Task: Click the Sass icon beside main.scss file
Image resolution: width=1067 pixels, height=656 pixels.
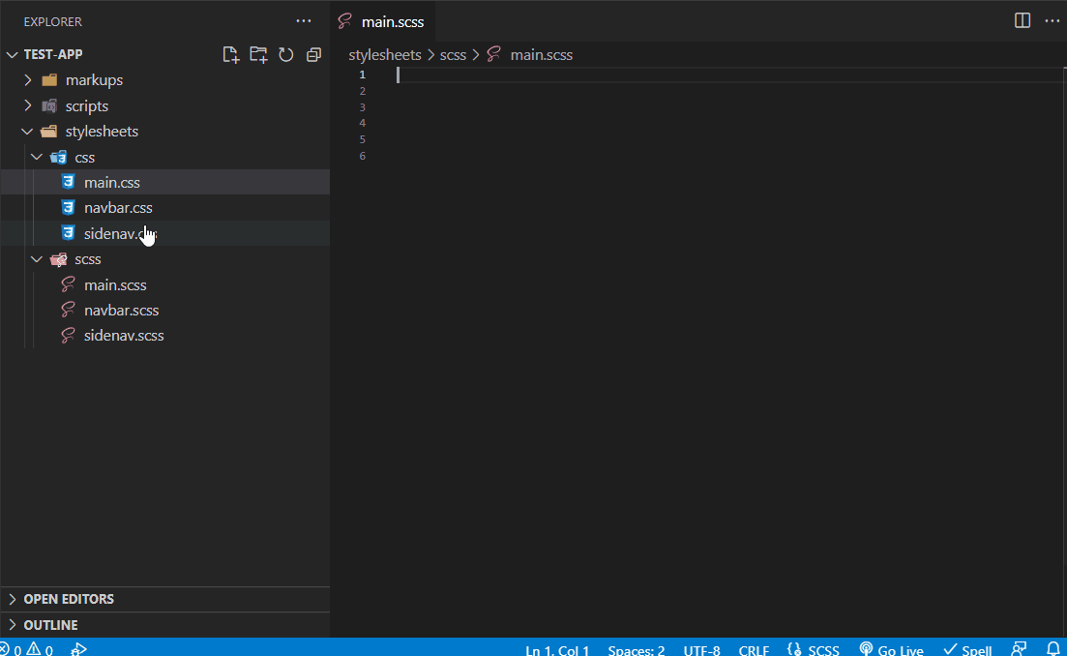Action: pyautogui.click(x=68, y=284)
